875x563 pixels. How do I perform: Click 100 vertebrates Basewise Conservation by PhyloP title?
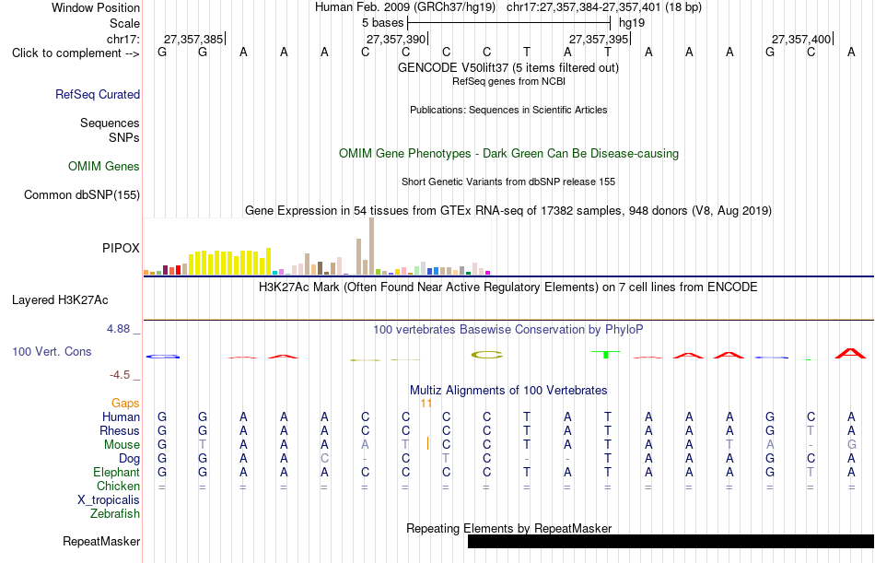click(508, 330)
